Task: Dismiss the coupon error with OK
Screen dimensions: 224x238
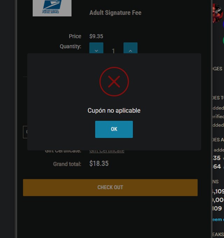Action: [x=114, y=129]
